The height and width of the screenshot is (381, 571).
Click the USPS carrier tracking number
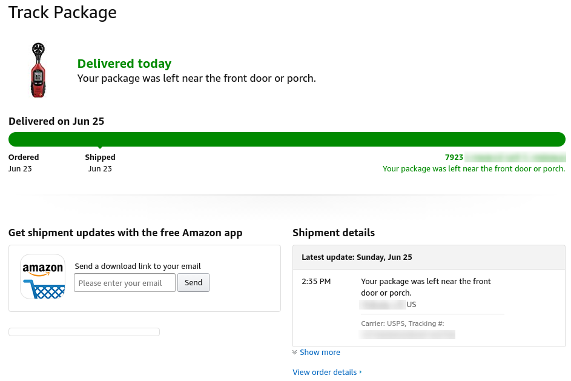pos(407,334)
